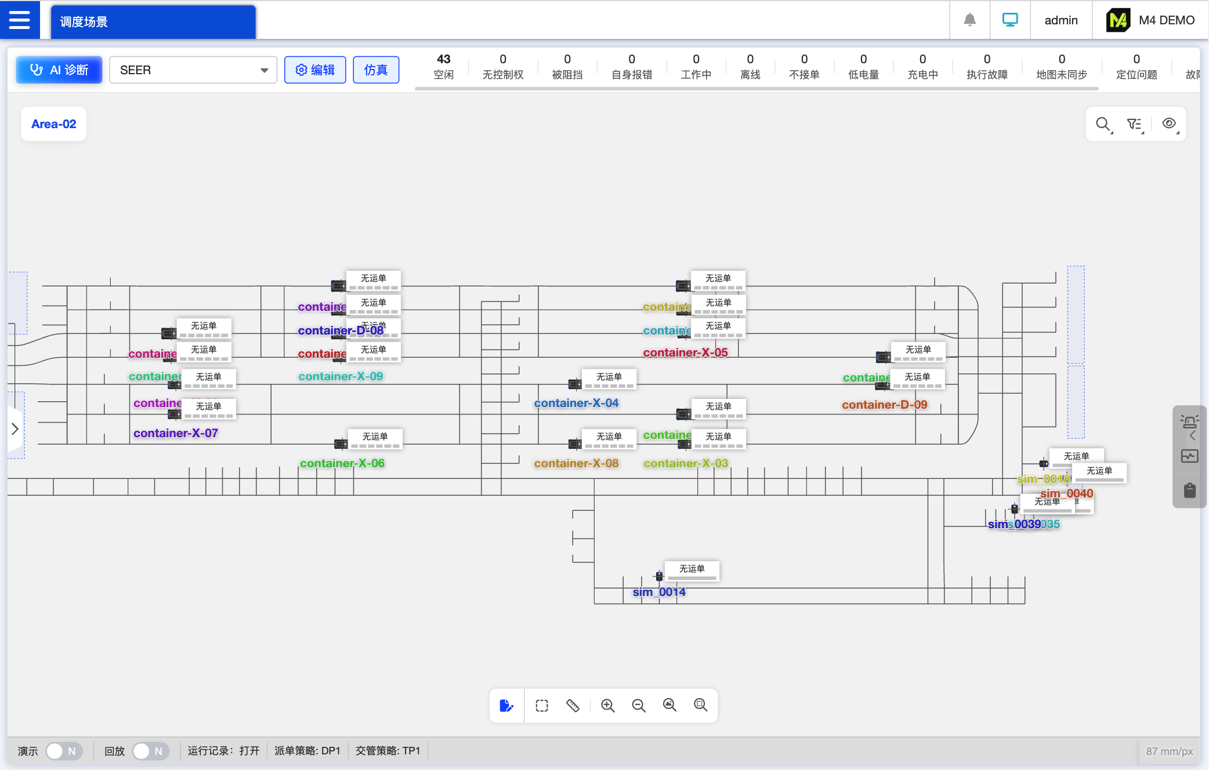Open the map search magnifier
The width and height of the screenshot is (1209, 770).
click(x=1103, y=124)
